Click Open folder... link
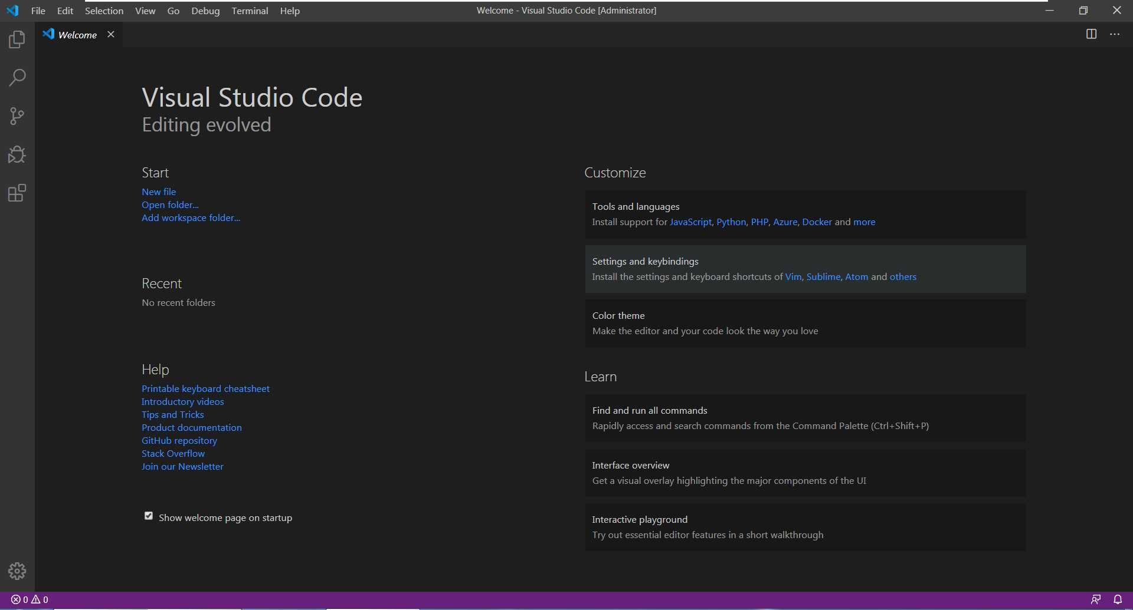This screenshot has width=1133, height=610. (x=170, y=205)
